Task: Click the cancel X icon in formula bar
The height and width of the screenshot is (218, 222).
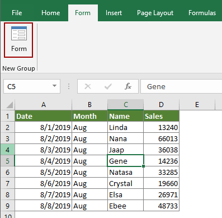Action: 88,86
